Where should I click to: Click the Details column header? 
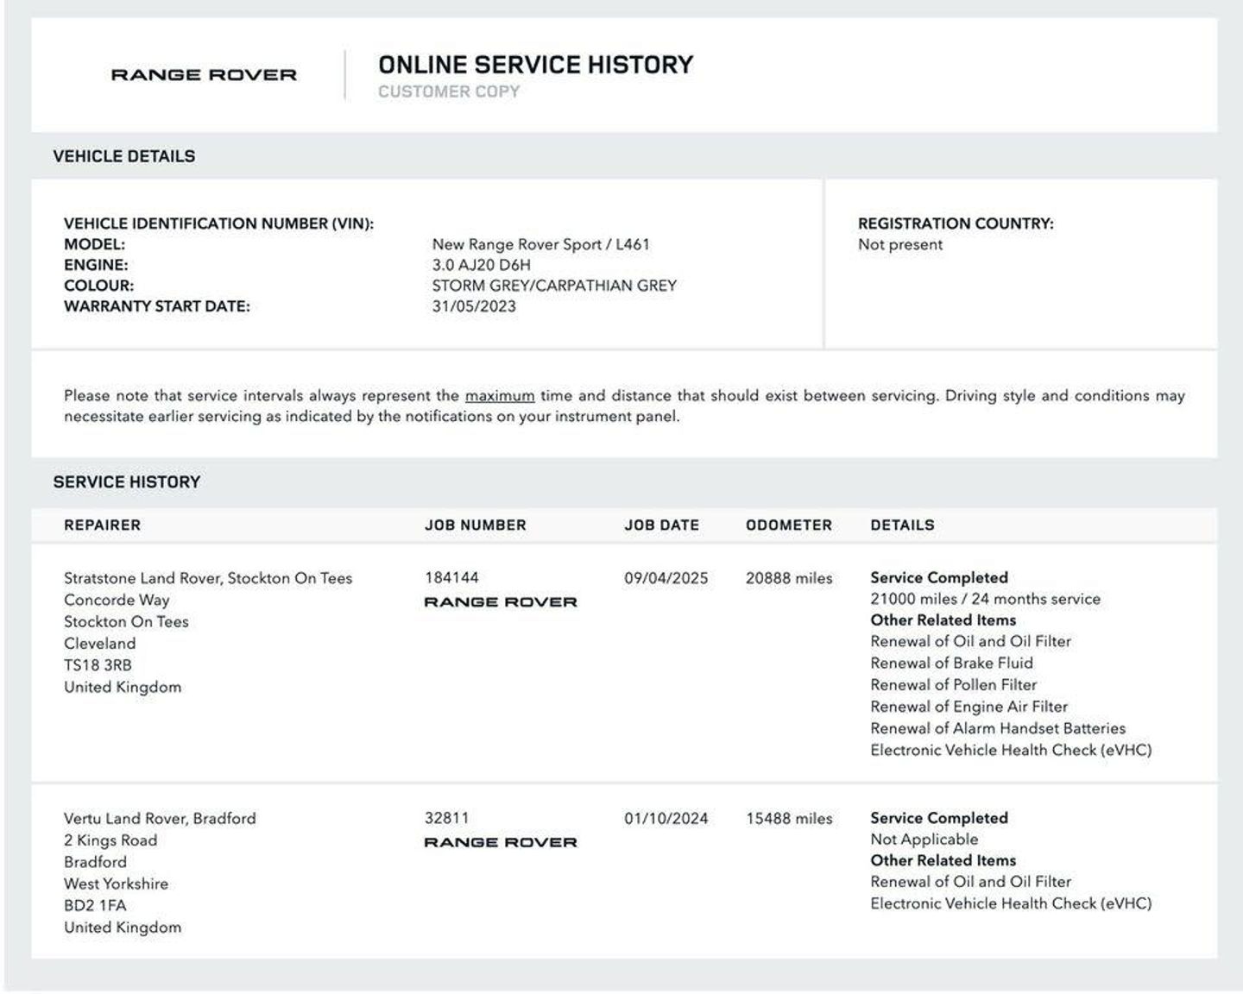pos(902,525)
